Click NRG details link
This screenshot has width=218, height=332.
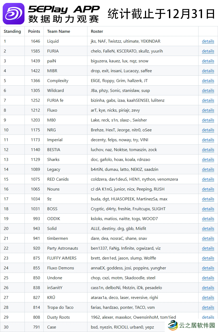pyautogui.click(x=208, y=130)
